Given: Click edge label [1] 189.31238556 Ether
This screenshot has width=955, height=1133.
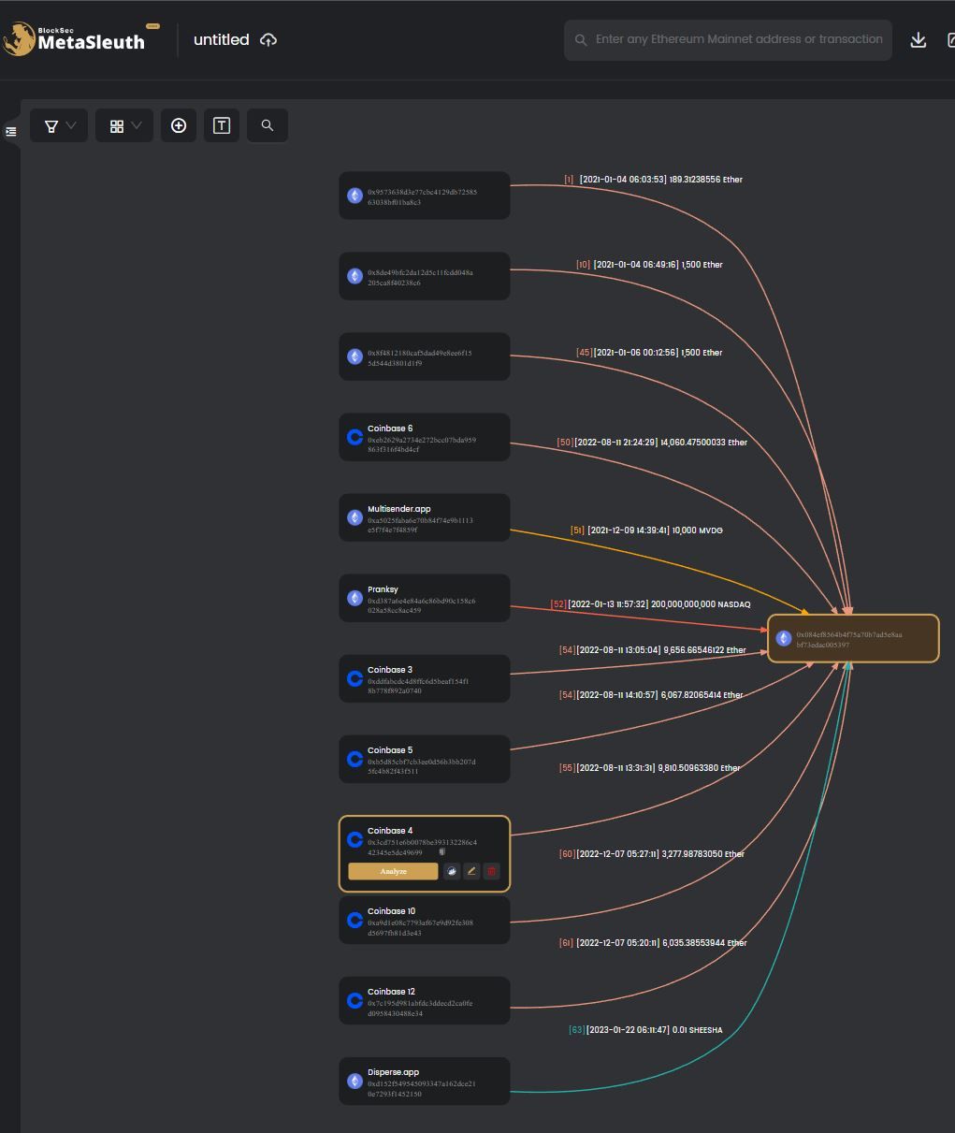Looking at the screenshot, I should click(653, 180).
